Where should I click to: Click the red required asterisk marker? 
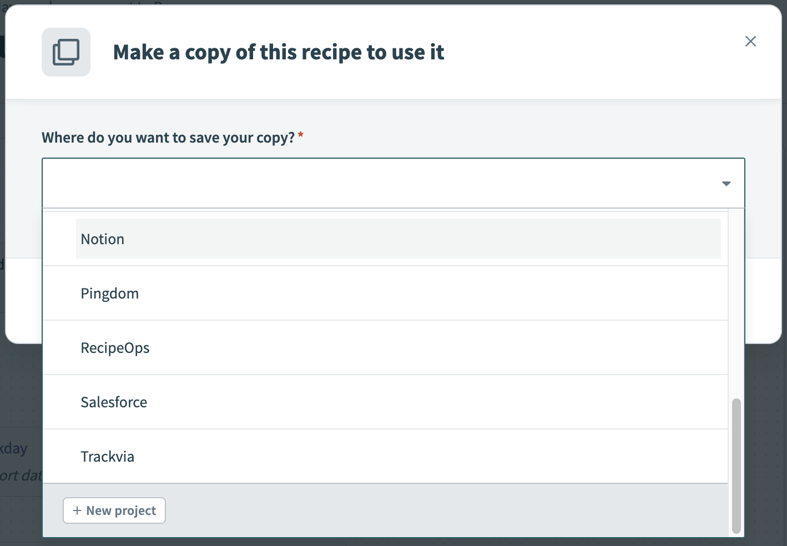tap(300, 135)
